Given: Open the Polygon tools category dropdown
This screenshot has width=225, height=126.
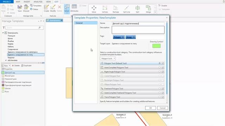Looking at the screenshot, I should 108,58.
